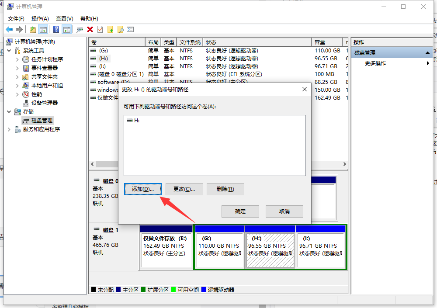Collapse the Storage tree node
Screen dimensions: 437x308
click(9, 111)
